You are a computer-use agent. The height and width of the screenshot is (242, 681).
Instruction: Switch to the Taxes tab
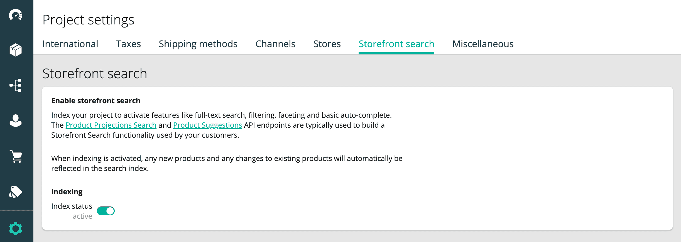pos(128,44)
